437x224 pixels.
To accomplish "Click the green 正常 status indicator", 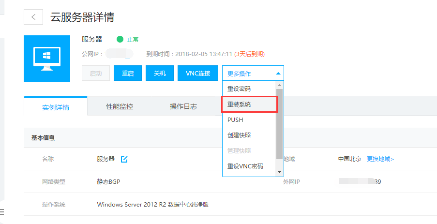I will coord(120,39).
